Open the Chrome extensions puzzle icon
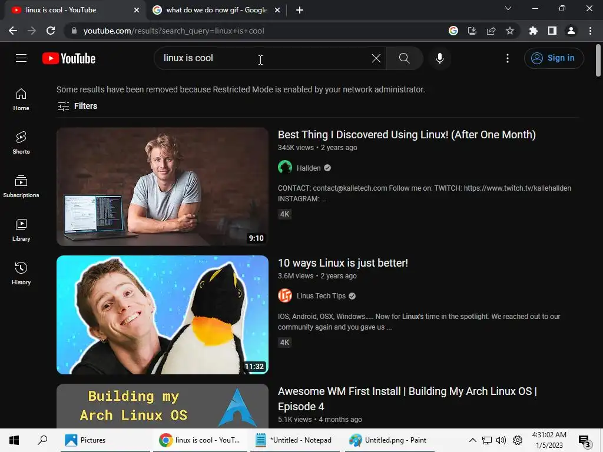The height and width of the screenshot is (452, 603). coord(534,31)
